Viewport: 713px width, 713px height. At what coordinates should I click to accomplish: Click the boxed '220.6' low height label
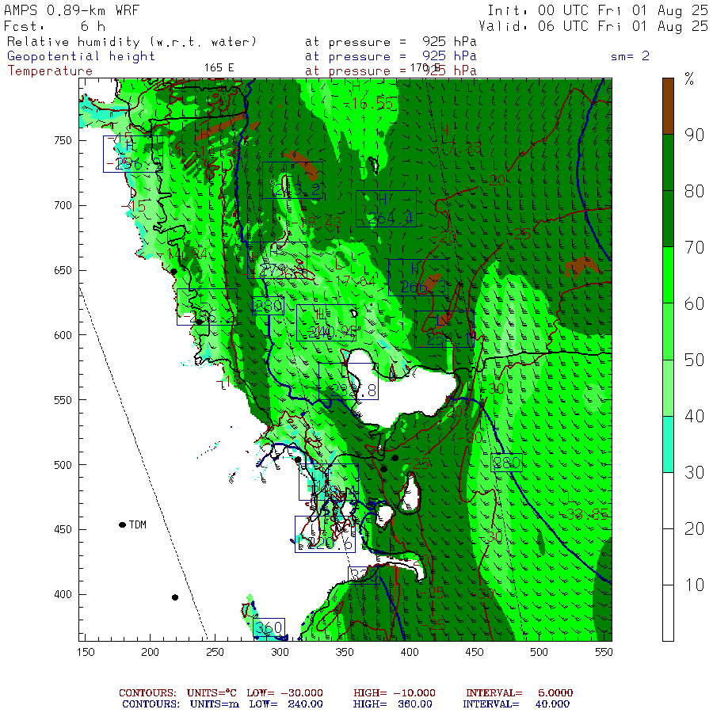tap(325, 534)
